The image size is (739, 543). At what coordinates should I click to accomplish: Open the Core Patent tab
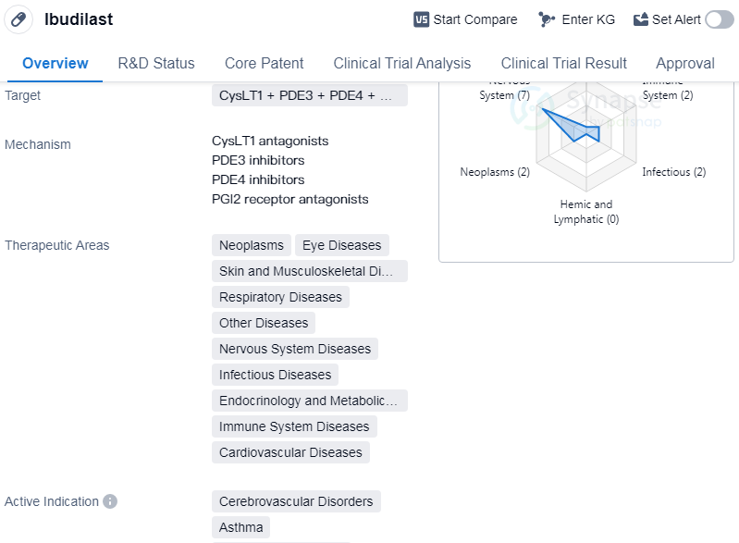264,63
